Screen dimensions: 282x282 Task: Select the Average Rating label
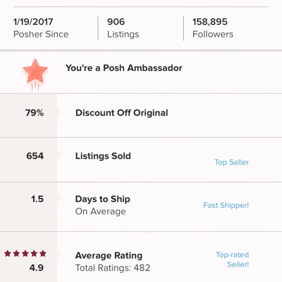109,256
